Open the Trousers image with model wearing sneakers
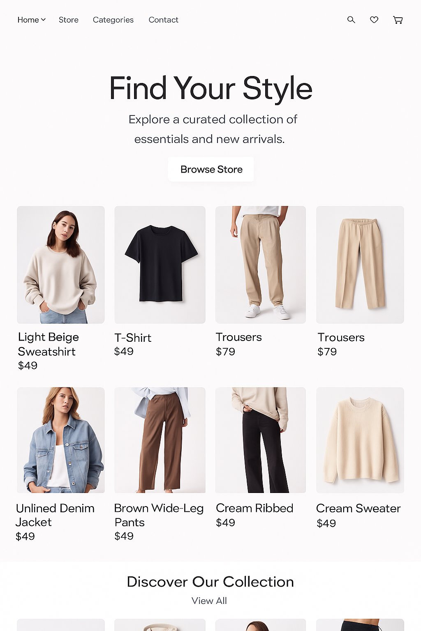The image size is (421, 631). click(261, 265)
